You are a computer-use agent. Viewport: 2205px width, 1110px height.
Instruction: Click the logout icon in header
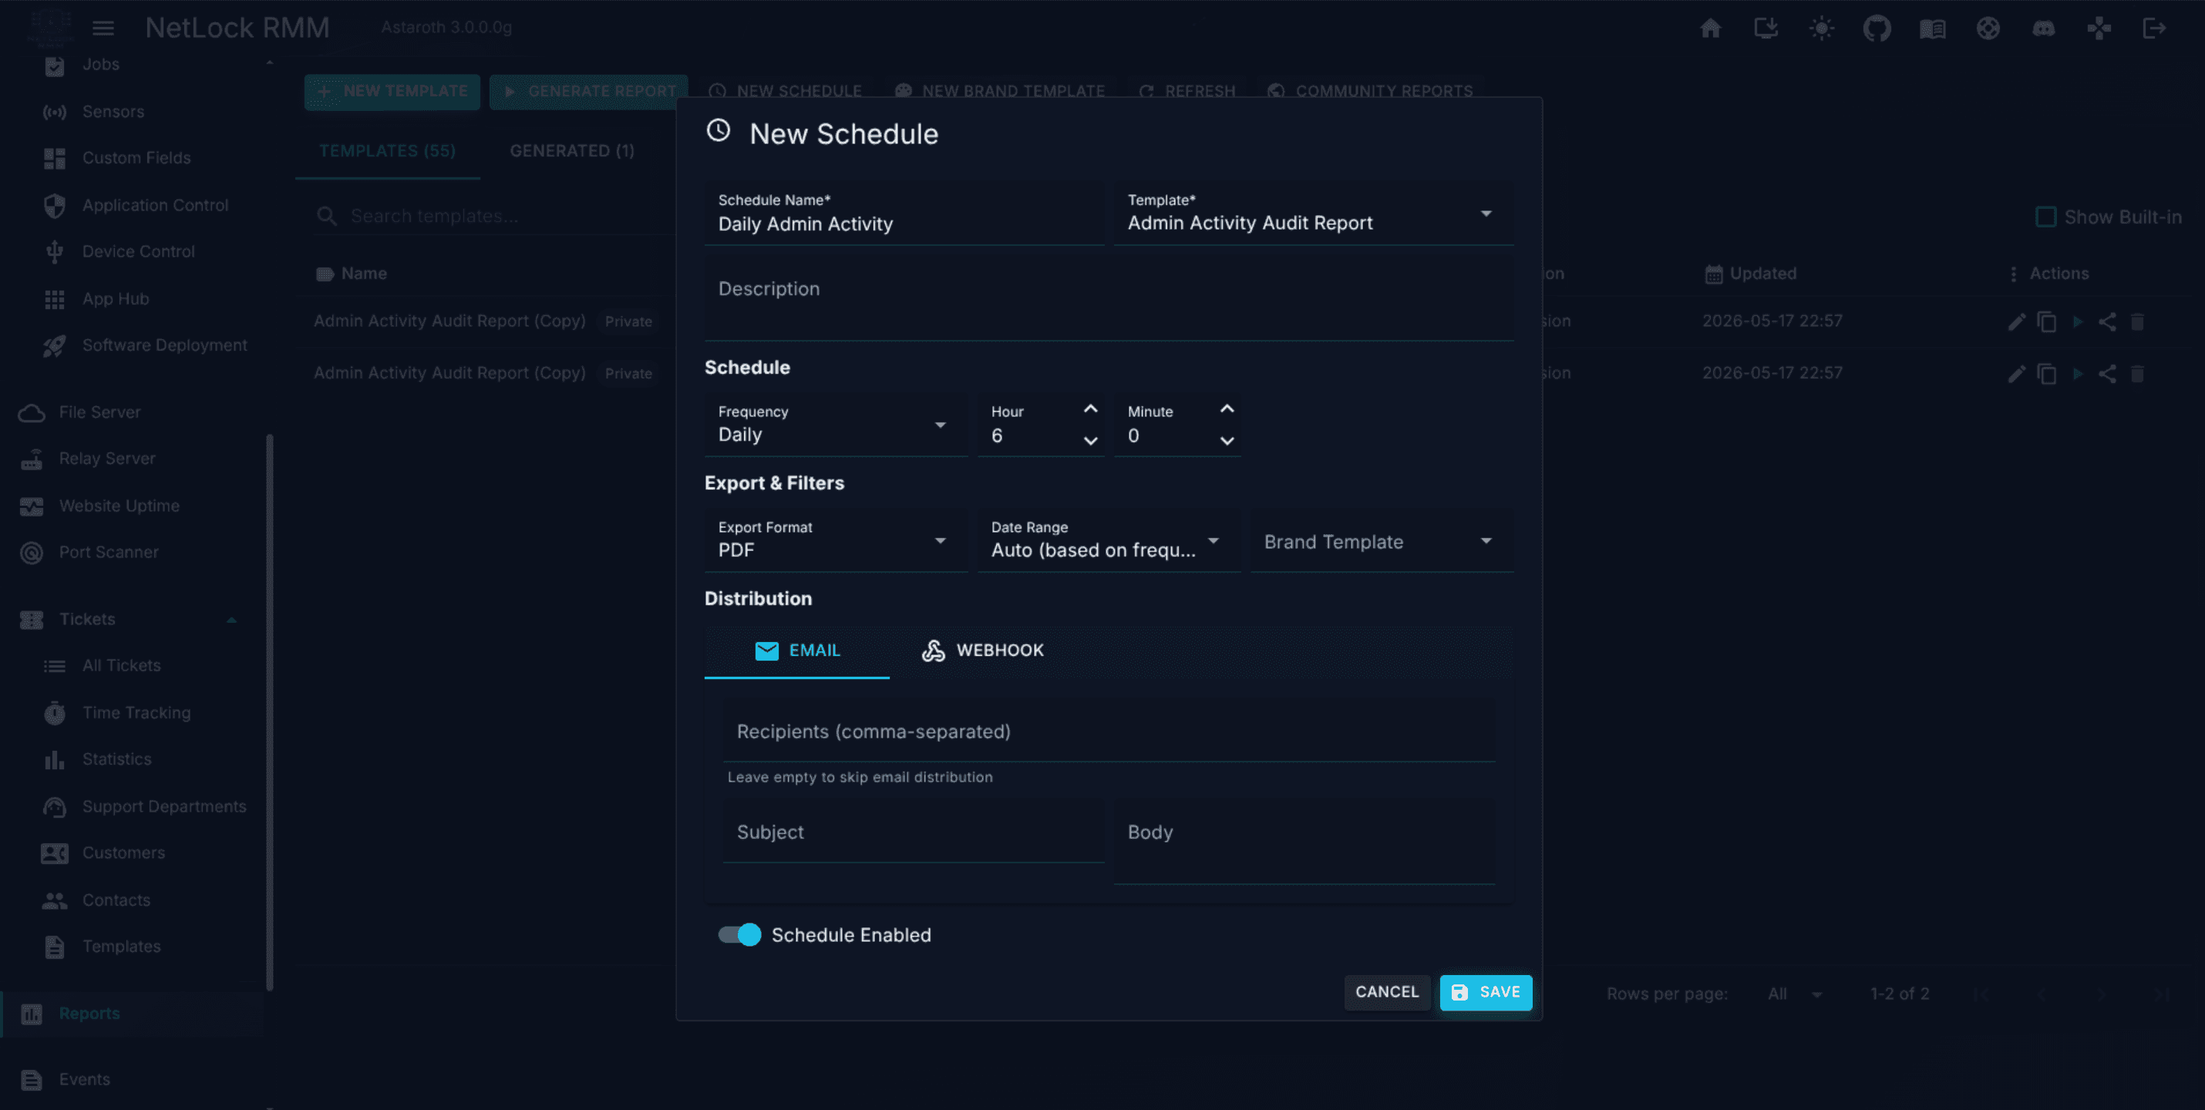2154,29
